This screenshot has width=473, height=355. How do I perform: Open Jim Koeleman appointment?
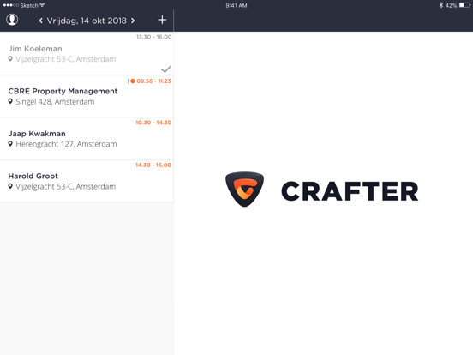click(87, 53)
